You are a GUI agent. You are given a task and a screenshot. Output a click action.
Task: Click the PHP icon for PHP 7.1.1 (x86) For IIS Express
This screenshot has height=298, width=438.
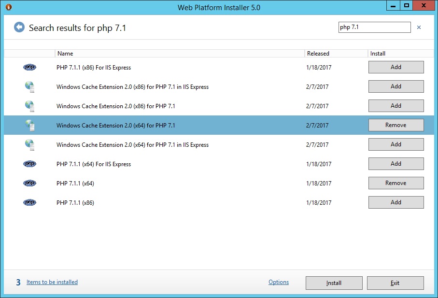click(29, 67)
